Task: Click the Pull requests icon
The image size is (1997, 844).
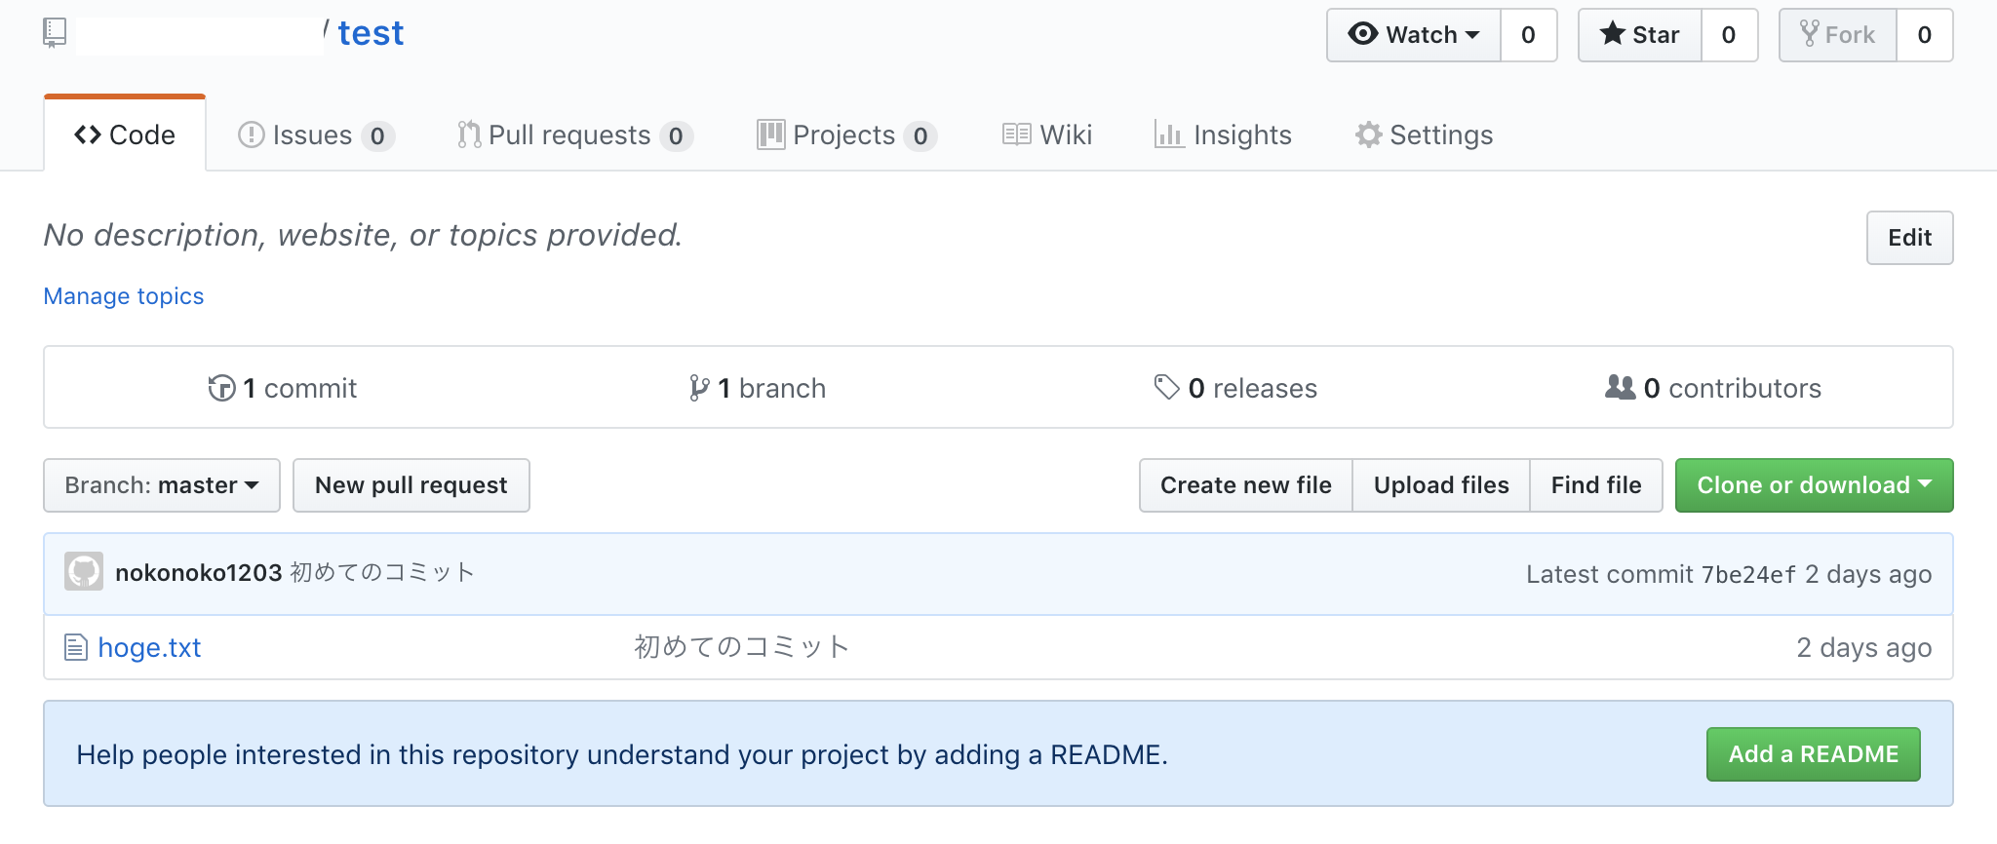Action: [x=469, y=134]
